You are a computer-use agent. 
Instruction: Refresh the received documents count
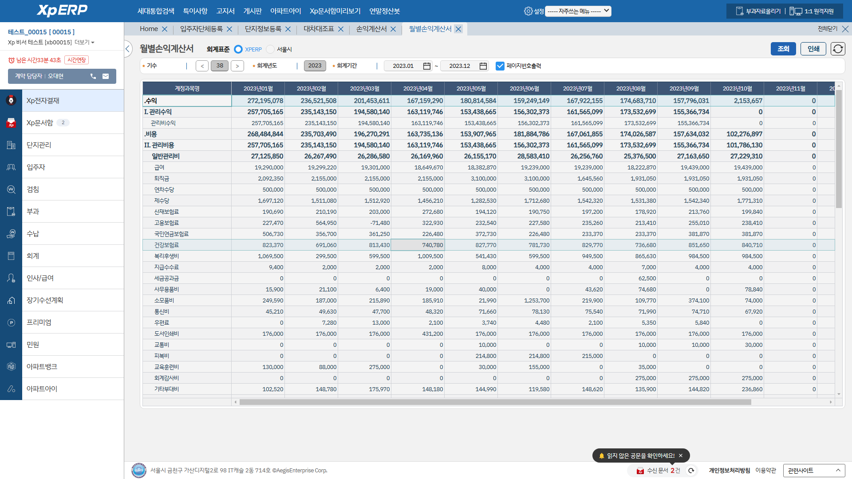pos(691,471)
